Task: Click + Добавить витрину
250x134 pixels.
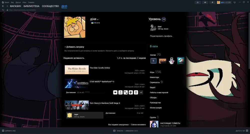Action: coord(74,47)
